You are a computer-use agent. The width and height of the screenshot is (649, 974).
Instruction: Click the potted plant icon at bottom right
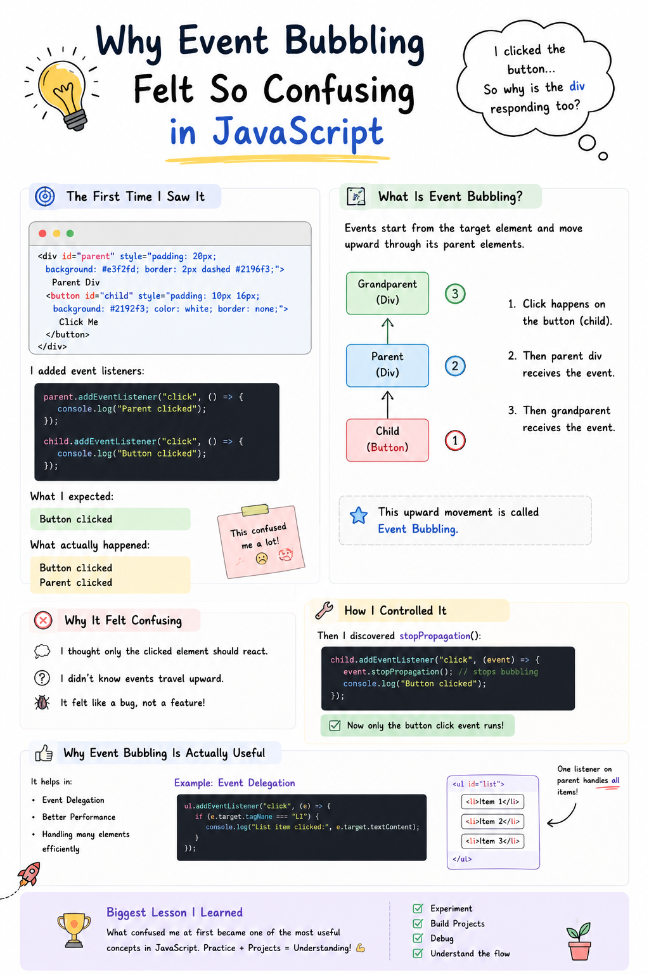coord(579,941)
